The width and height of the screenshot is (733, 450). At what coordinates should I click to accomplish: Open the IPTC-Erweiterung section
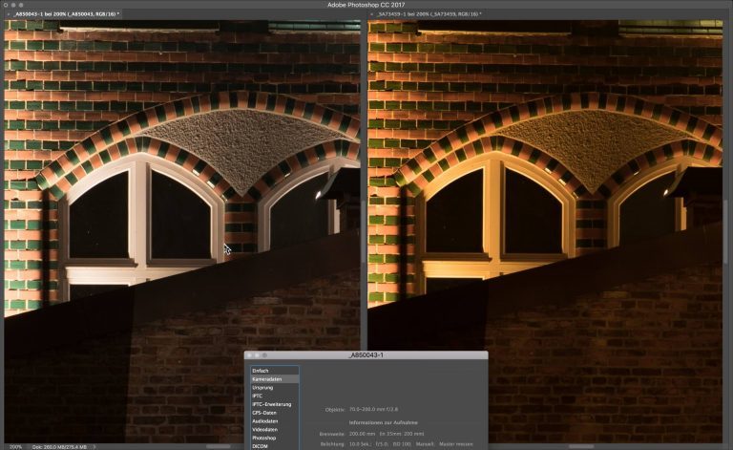275,404
